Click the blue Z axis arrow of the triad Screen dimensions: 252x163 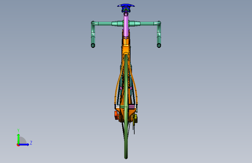tap(24, 144)
